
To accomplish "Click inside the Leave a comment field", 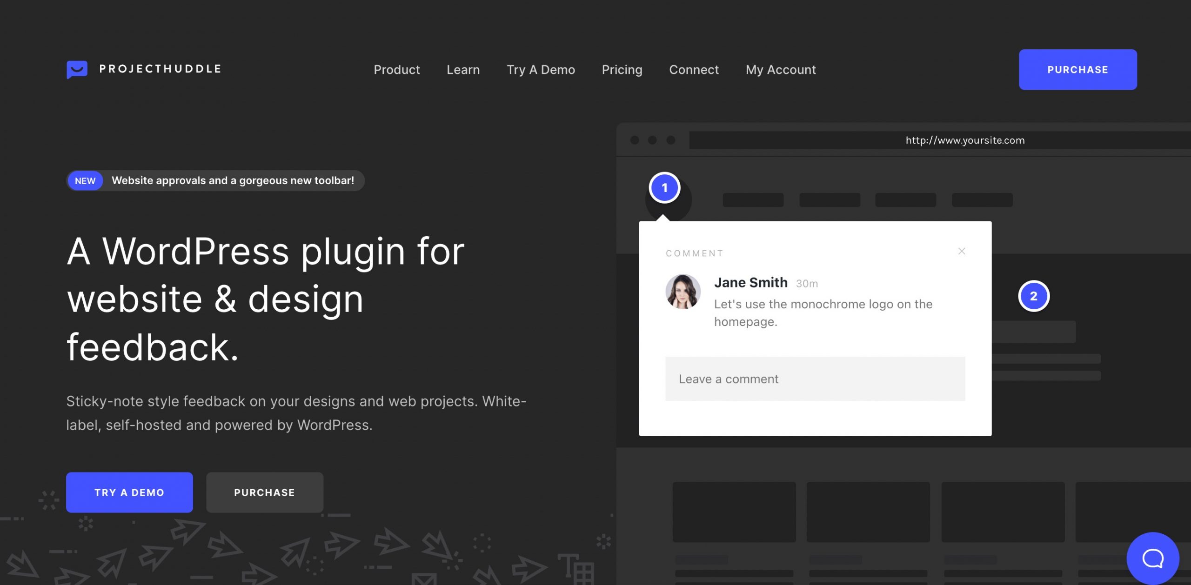I will (815, 379).
